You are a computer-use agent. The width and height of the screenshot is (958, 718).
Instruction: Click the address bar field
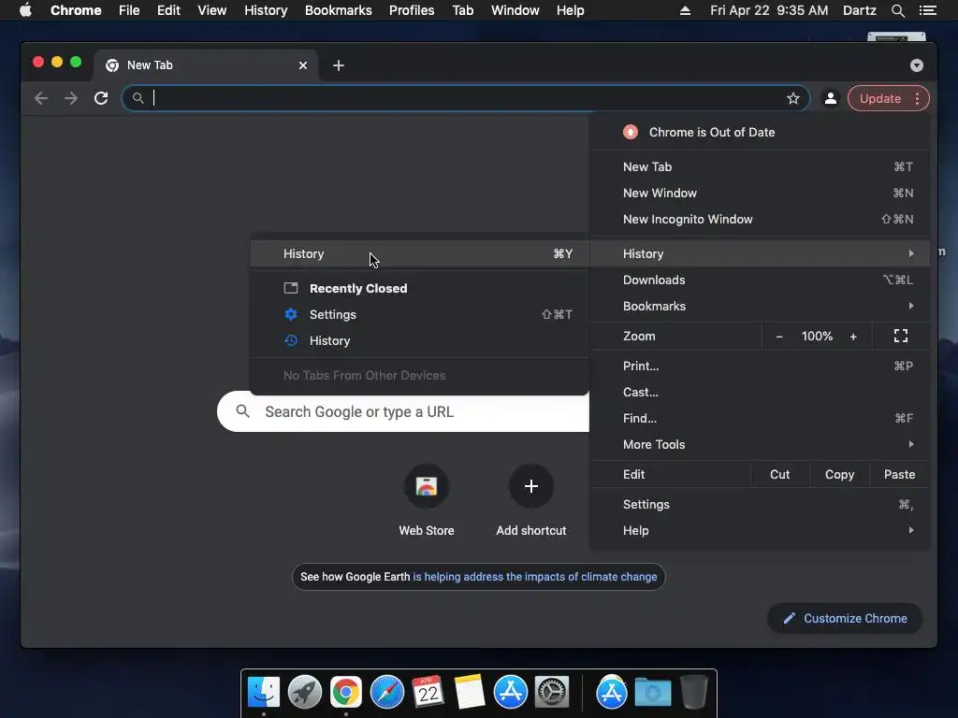tap(466, 98)
